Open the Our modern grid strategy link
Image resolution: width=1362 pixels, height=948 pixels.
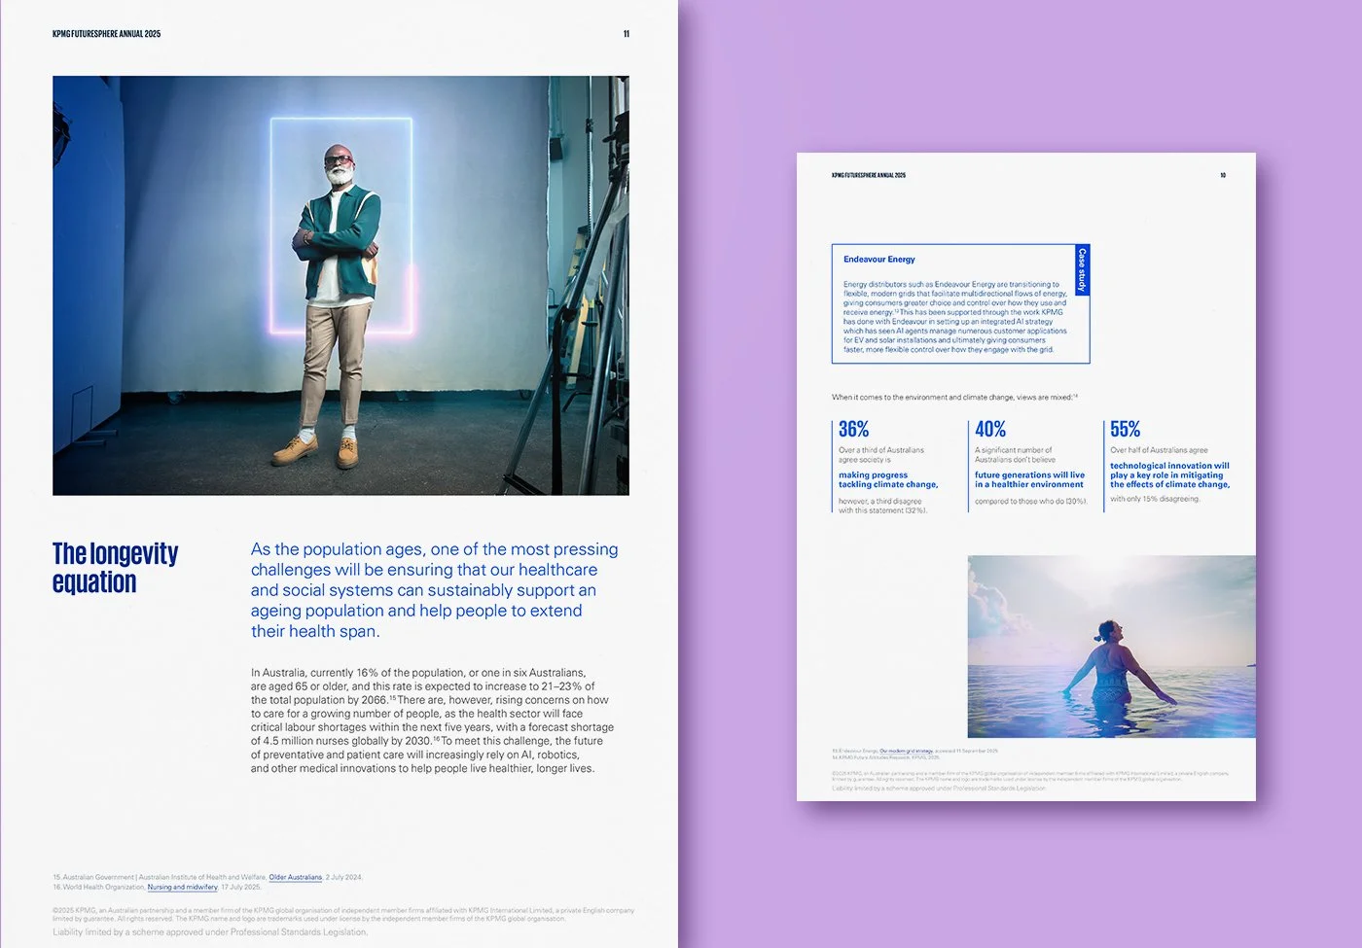click(x=907, y=751)
